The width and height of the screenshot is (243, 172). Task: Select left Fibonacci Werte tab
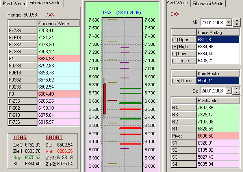click(x=45, y=3)
